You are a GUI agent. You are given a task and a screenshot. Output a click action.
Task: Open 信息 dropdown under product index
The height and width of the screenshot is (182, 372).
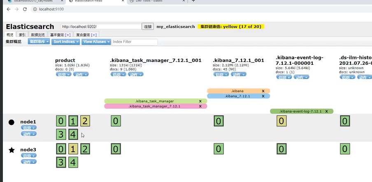pos(64,75)
